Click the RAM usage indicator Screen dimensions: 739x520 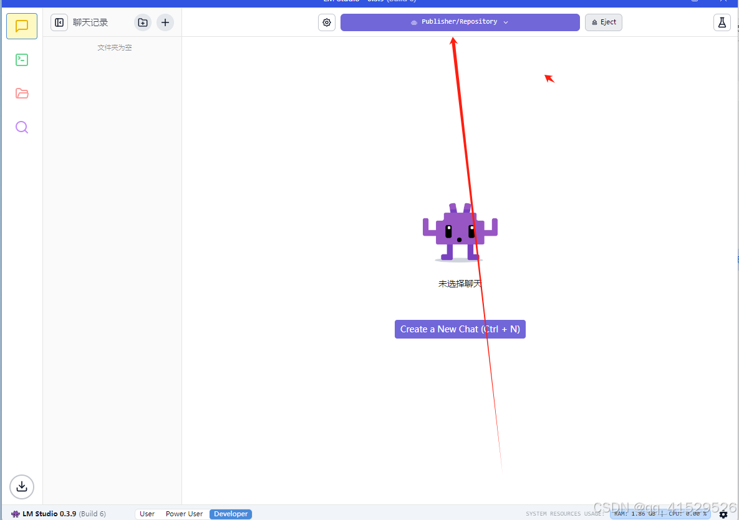[x=635, y=514]
